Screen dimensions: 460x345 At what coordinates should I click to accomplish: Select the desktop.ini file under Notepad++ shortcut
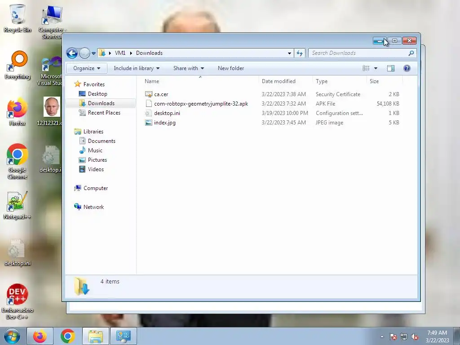(18, 252)
